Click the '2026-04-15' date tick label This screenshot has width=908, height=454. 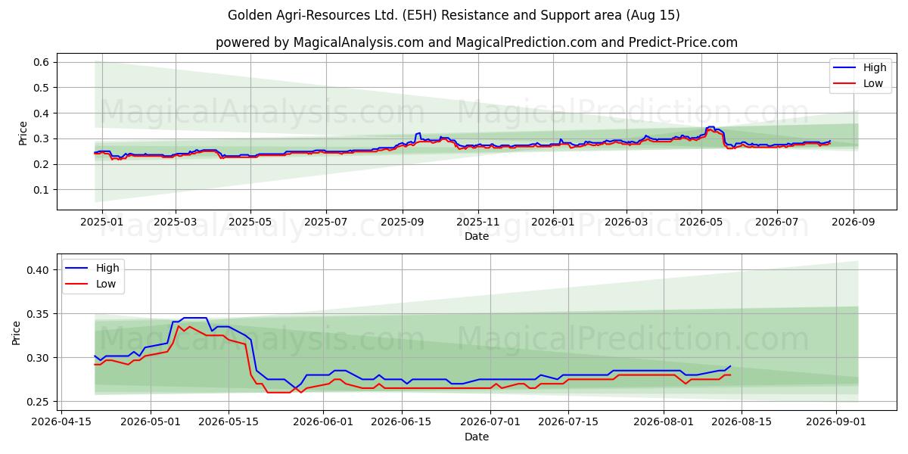point(61,422)
